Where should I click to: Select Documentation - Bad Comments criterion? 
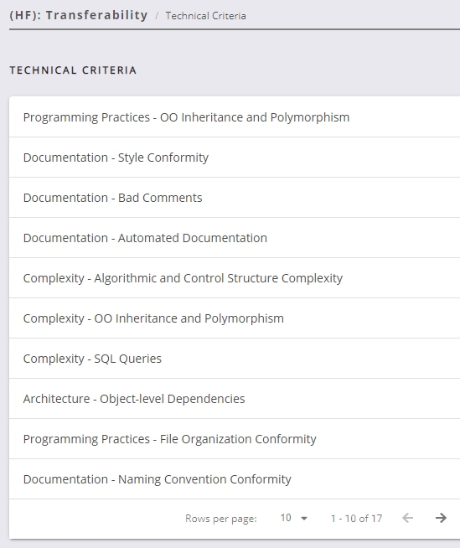pos(235,198)
